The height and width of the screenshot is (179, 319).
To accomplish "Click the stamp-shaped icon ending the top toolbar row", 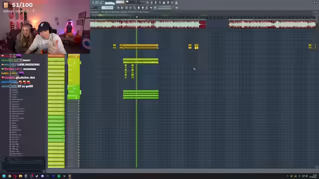I will [176, 2].
